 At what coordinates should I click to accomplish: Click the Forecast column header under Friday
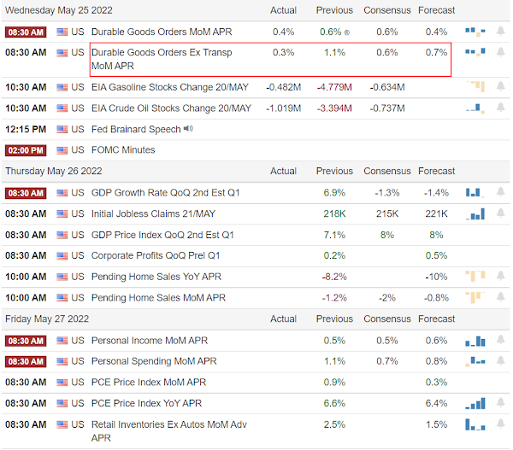click(436, 319)
